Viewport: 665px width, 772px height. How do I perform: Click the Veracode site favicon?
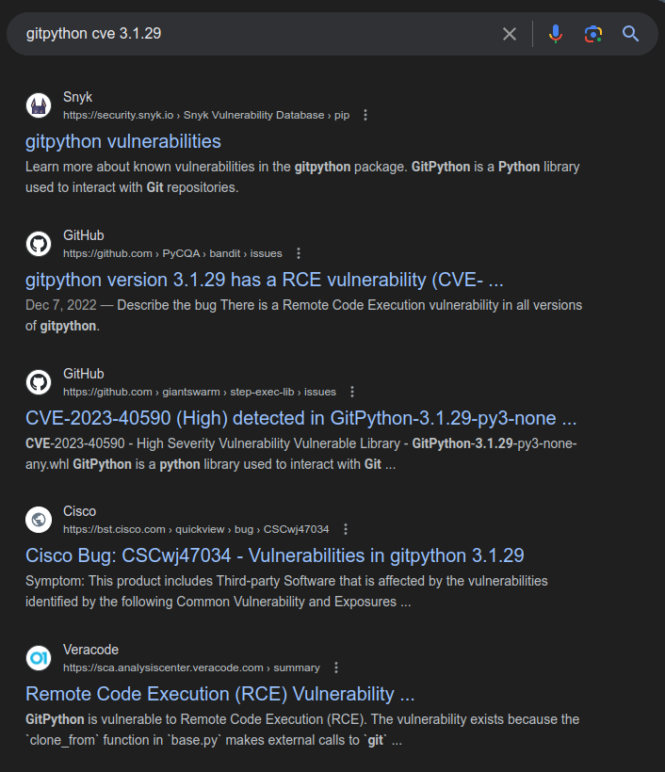(x=39, y=658)
